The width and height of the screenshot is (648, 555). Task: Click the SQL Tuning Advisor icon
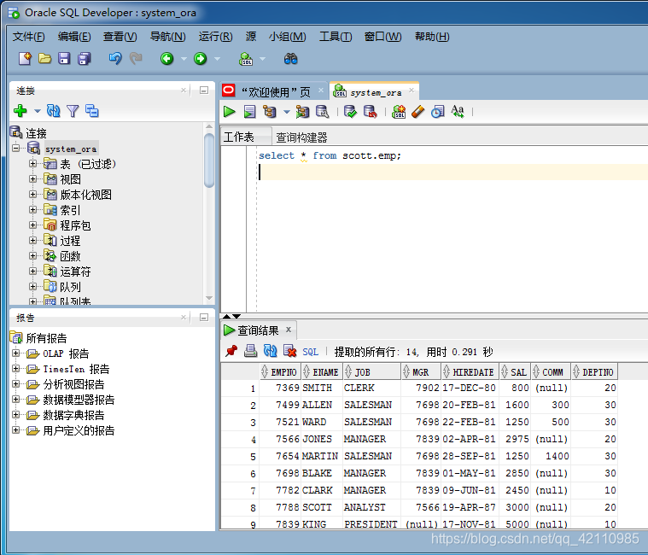(323, 112)
